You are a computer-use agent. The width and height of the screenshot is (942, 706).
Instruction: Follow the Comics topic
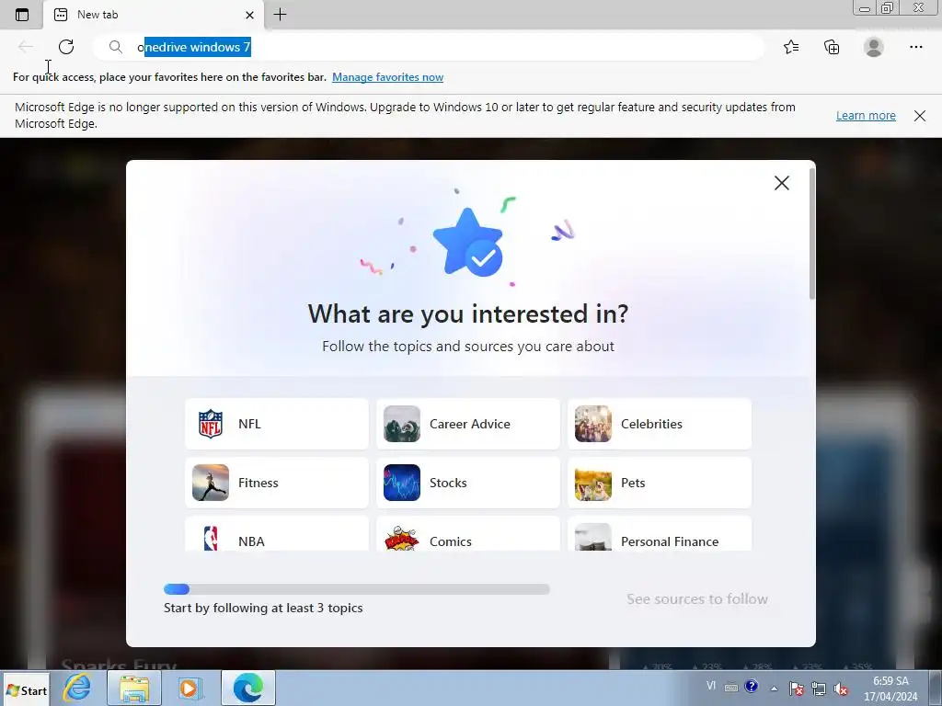468,534
